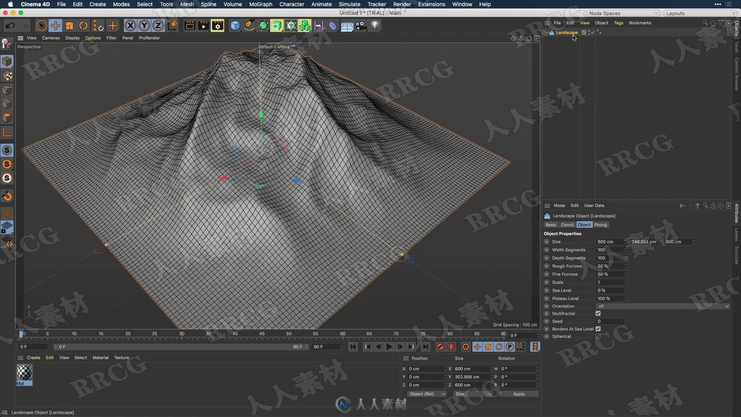Open MoGraph Cloner object icon

(x=305, y=26)
